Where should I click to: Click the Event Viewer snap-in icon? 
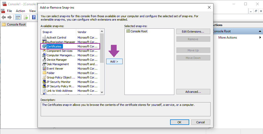click(44, 69)
